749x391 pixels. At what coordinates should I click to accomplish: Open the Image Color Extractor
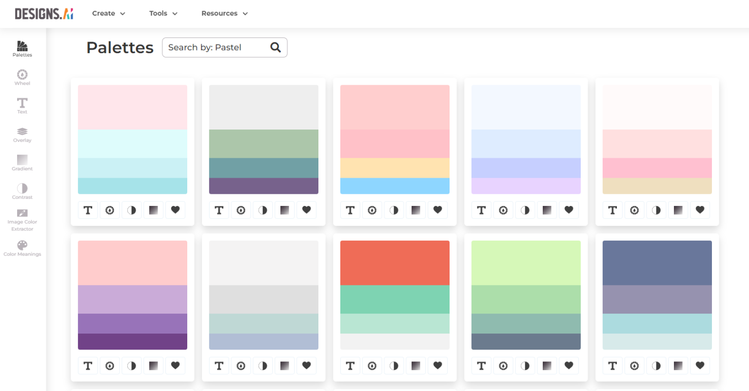pyautogui.click(x=22, y=217)
